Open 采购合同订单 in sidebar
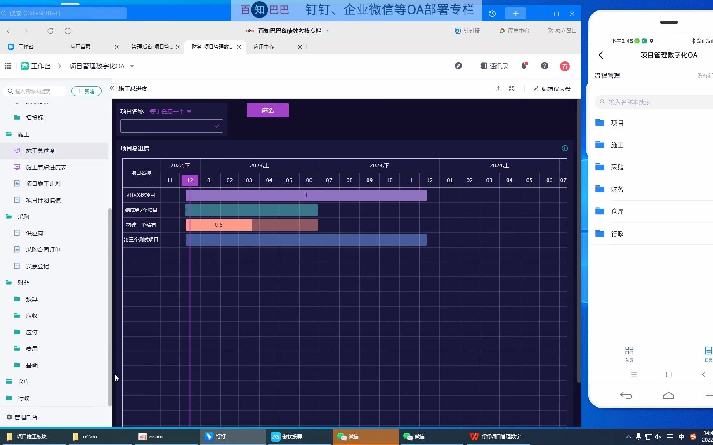 point(43,250)
